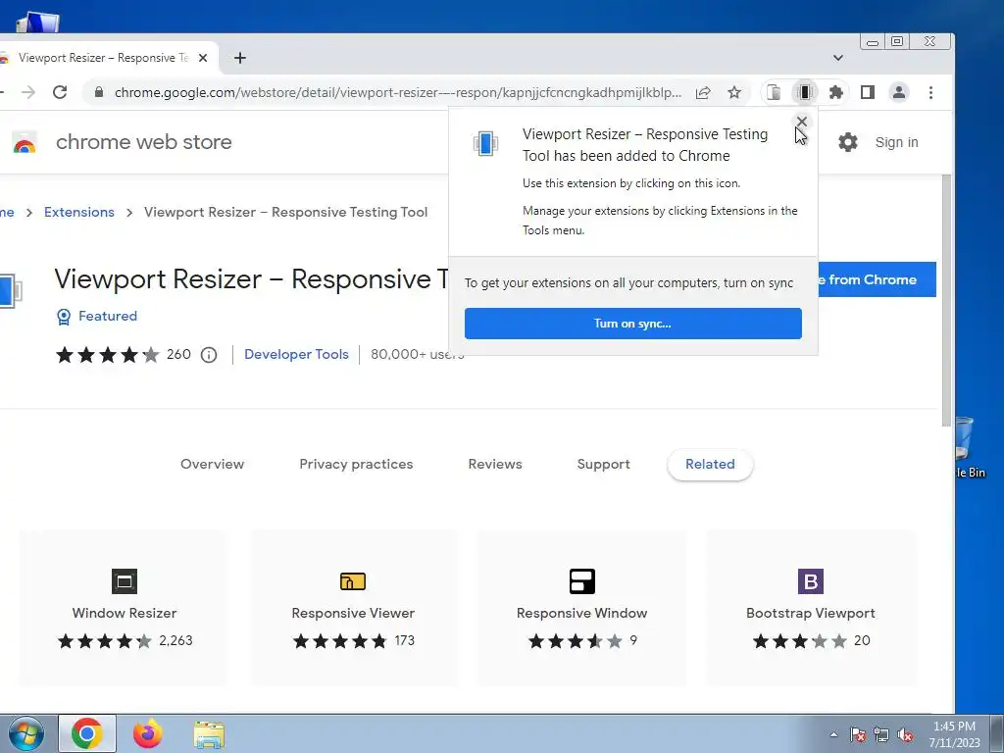Click the Viewport Resizer extension icon in toolbar
1004x753 pixels.
(x=805, y=92)
